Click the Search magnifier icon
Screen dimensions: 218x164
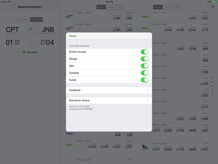coord(24,52)
